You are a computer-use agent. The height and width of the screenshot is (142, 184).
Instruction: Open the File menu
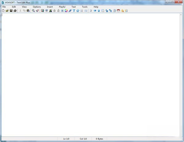click(x=4, y=7)
